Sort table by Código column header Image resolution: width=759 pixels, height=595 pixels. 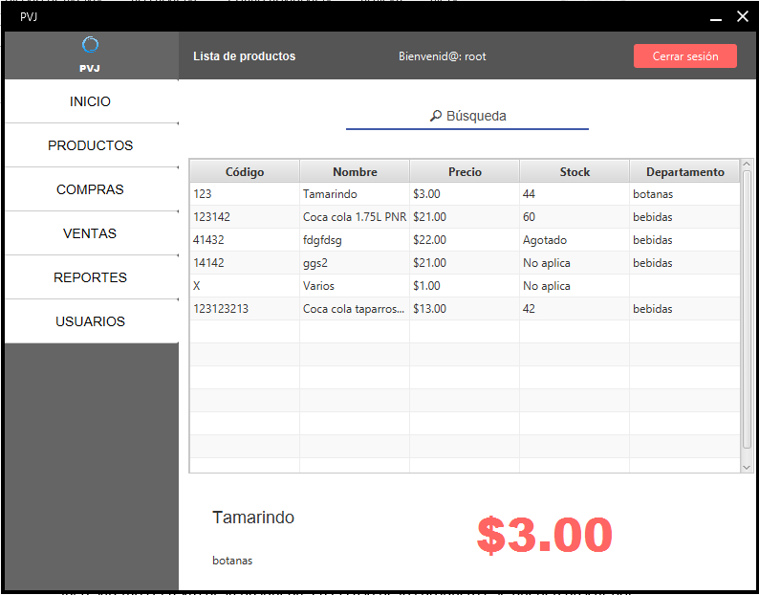point(245,171)
